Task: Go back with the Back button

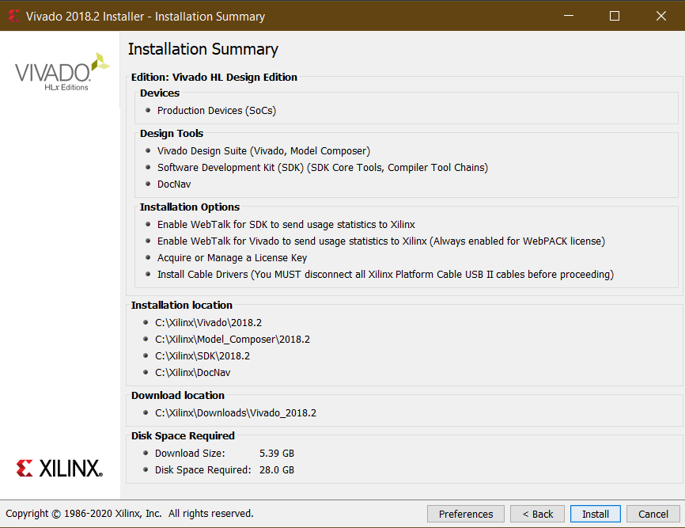Action: pyautogui.click(x=537, y=514)
